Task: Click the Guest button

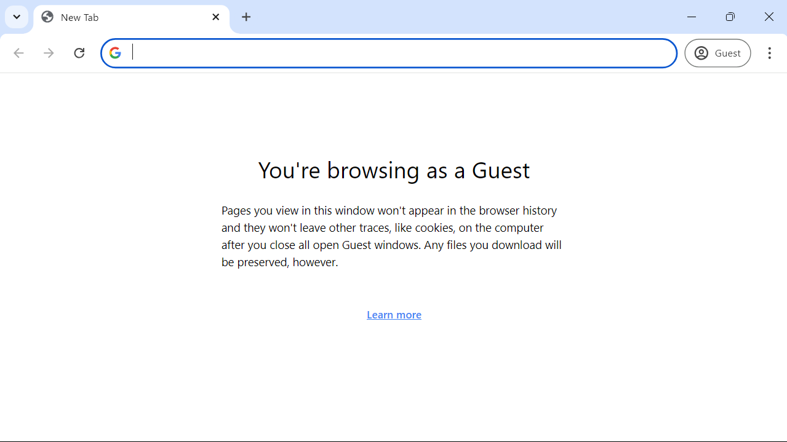Action: click(717, 53)
